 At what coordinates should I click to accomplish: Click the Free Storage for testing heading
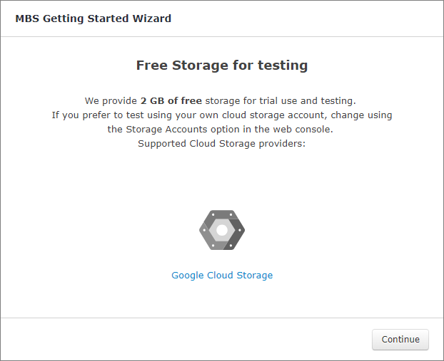tap(222, 66)
